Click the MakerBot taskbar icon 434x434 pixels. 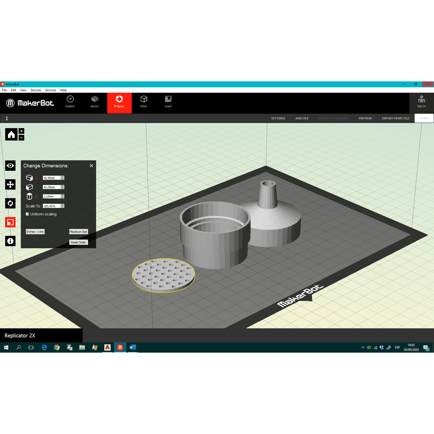(120, 348)
